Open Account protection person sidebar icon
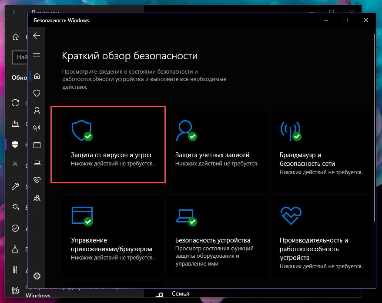 pos(37,111)
